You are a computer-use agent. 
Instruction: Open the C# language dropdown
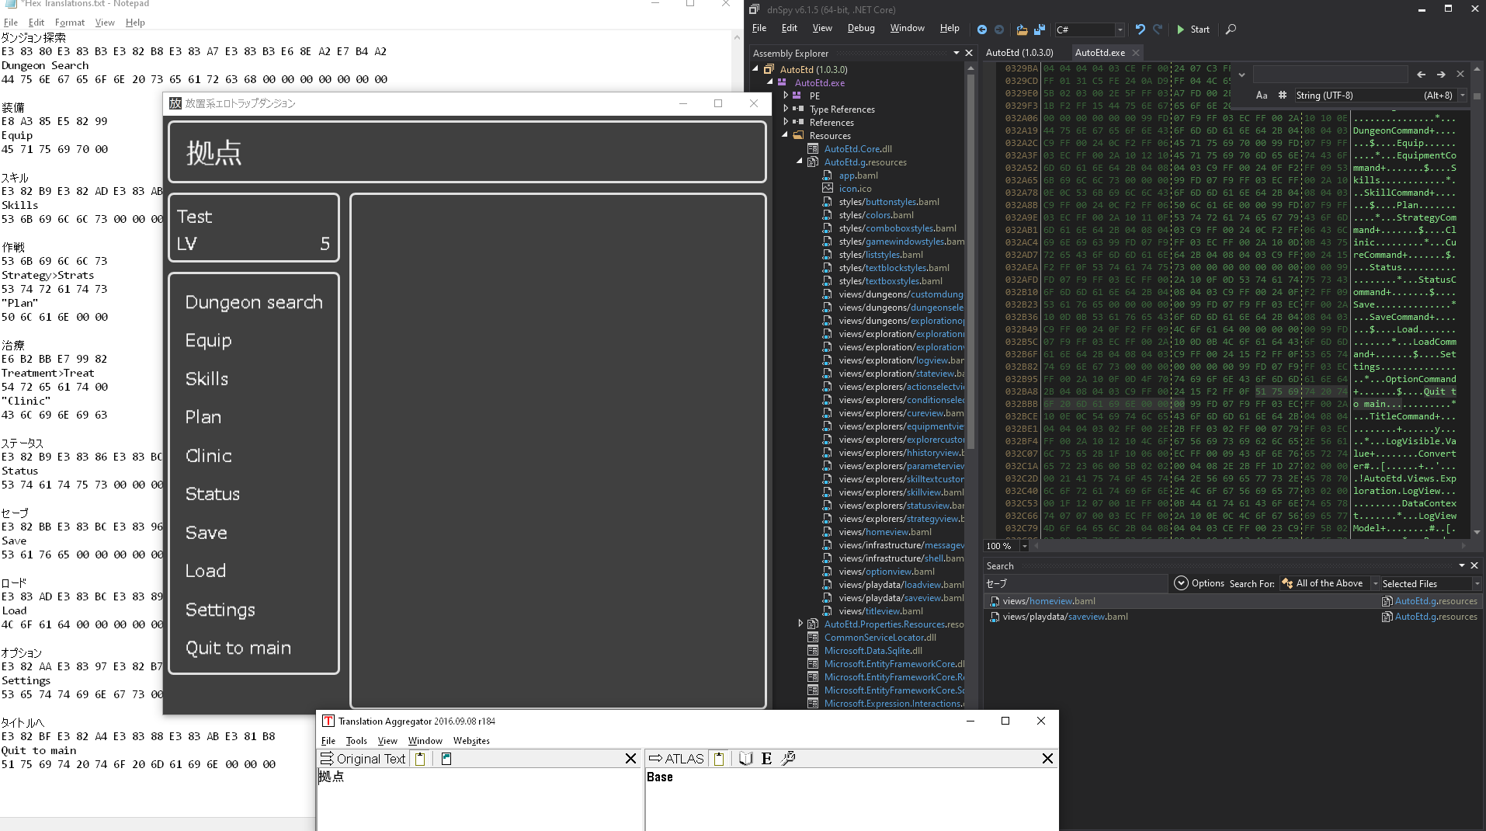(x=1120, y=30)
